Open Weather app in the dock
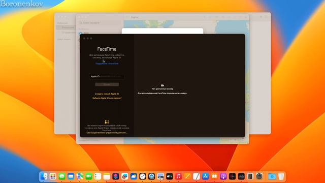This screenshot has width=325, height=183. coord(134,176)
